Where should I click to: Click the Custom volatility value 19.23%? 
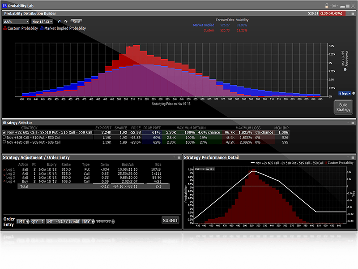242,30
